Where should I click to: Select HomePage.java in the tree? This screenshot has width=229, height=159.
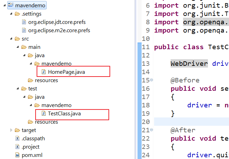[x=66, y=72]
